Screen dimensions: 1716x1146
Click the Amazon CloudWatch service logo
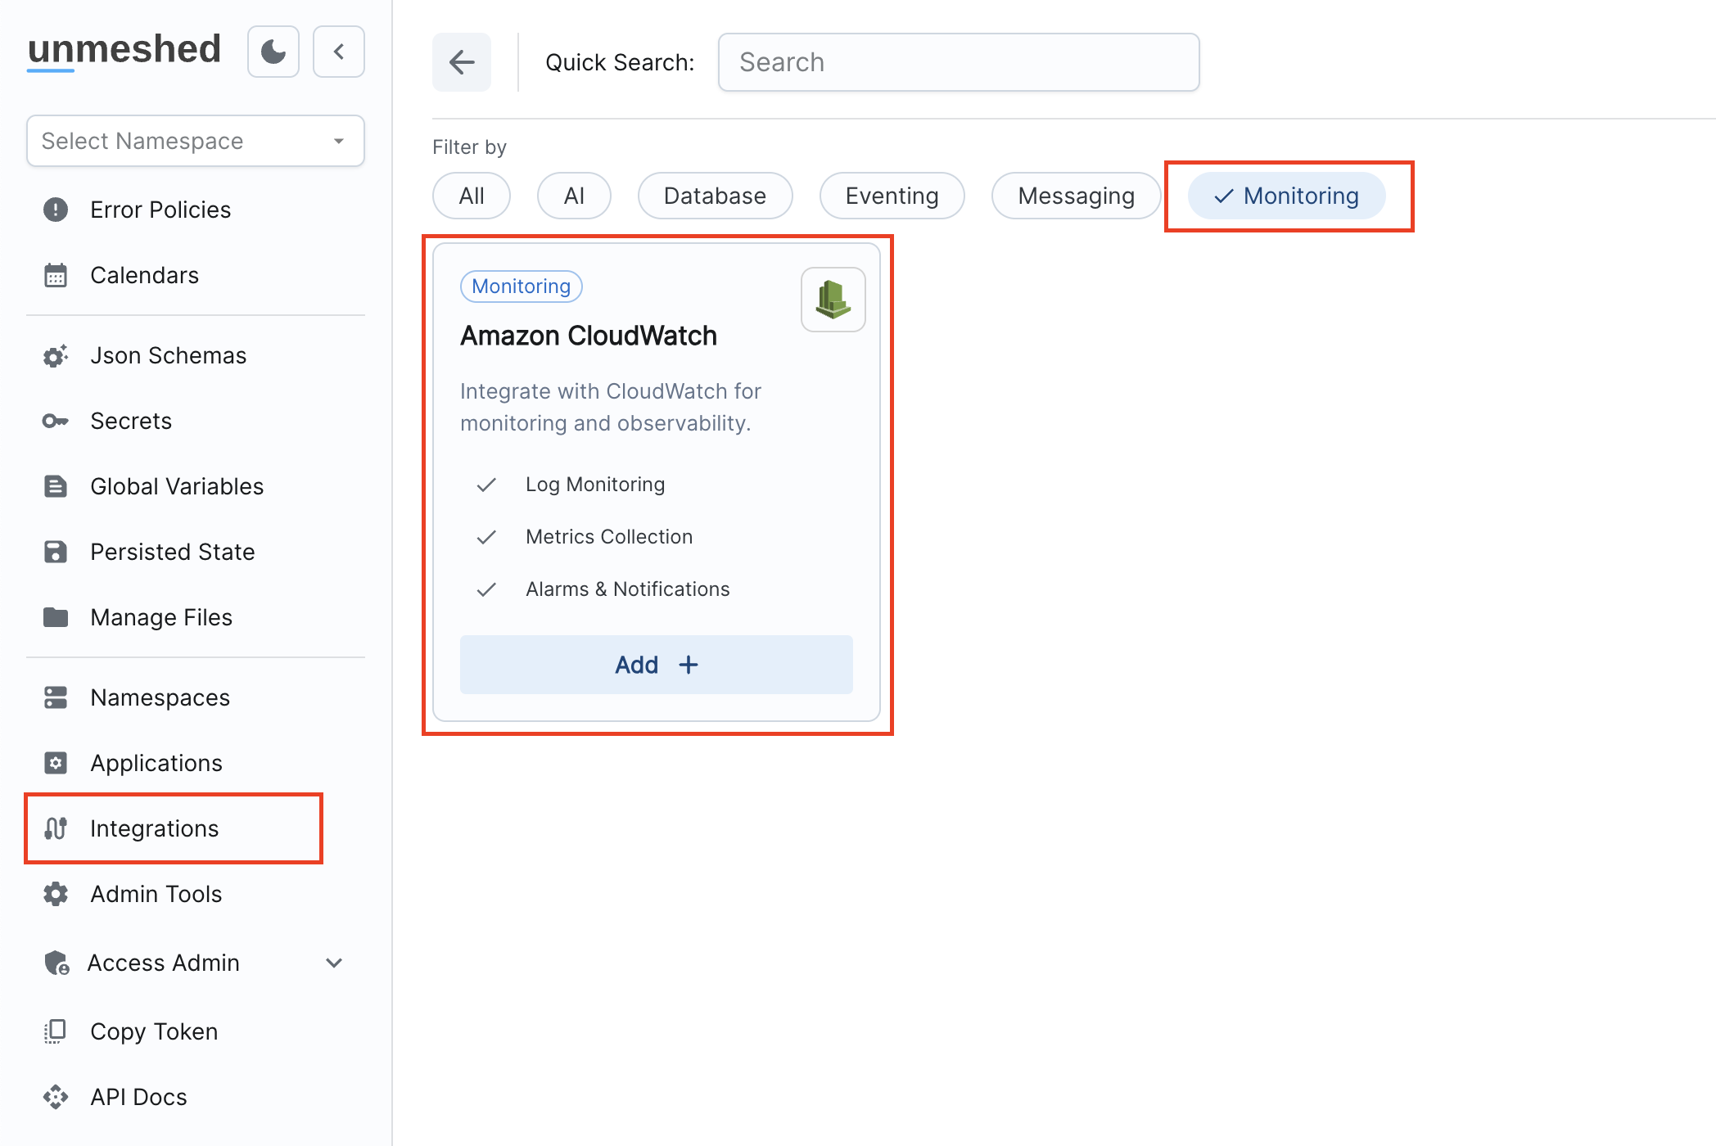(x=832, y=300)
